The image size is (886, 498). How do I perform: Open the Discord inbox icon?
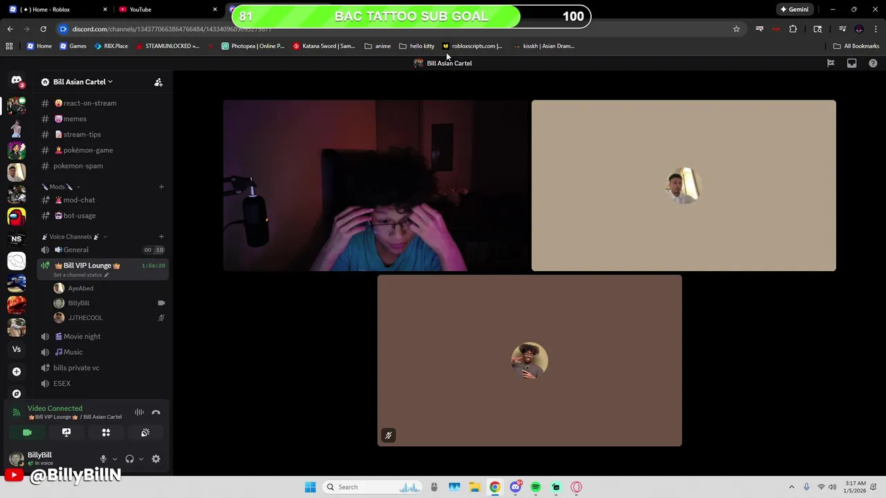point(851,63)
